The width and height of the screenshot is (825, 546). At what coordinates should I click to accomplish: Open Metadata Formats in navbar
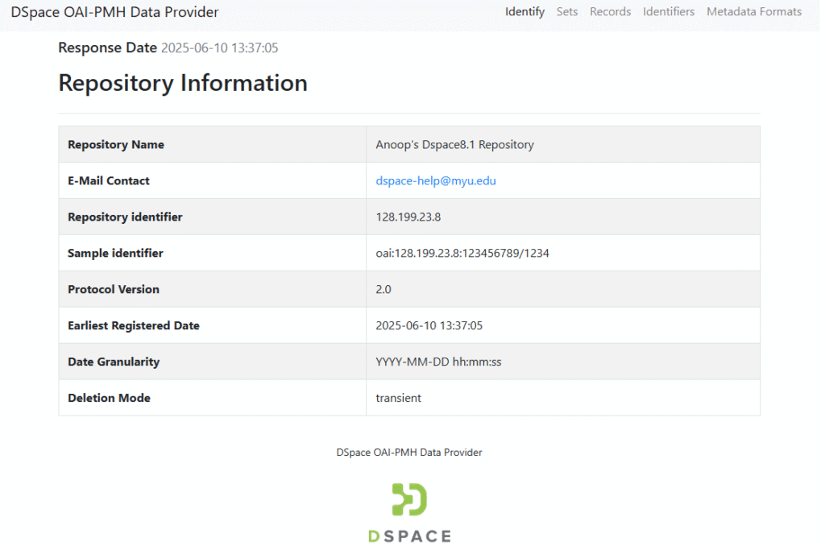(x=753, y=11)
